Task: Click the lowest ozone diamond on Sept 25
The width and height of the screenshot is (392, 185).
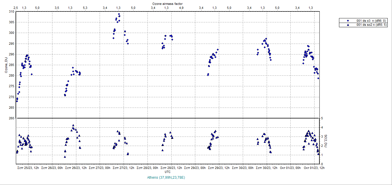Action: [17, 101]
